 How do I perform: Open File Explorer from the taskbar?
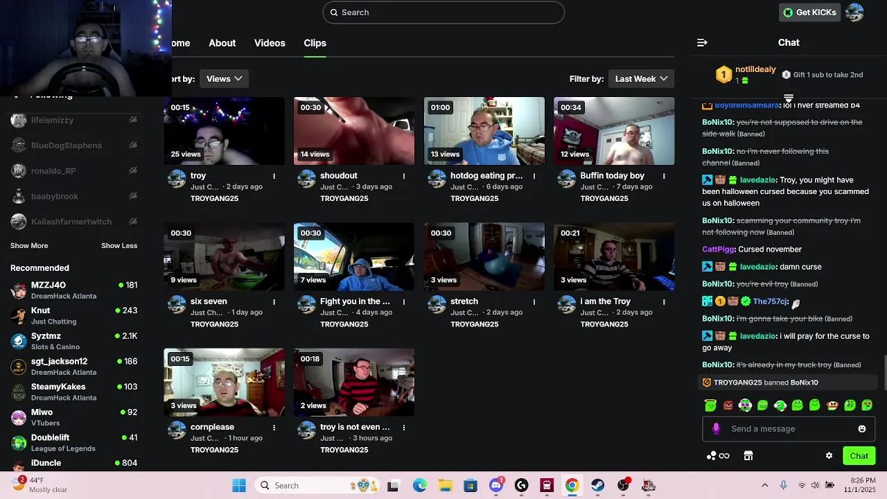click(445, 485)
